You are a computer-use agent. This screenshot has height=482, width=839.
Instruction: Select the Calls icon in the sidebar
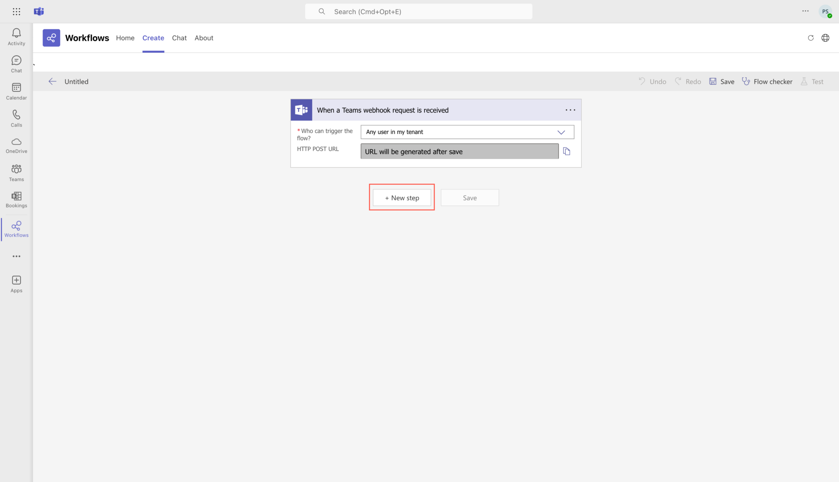point(16,118)
